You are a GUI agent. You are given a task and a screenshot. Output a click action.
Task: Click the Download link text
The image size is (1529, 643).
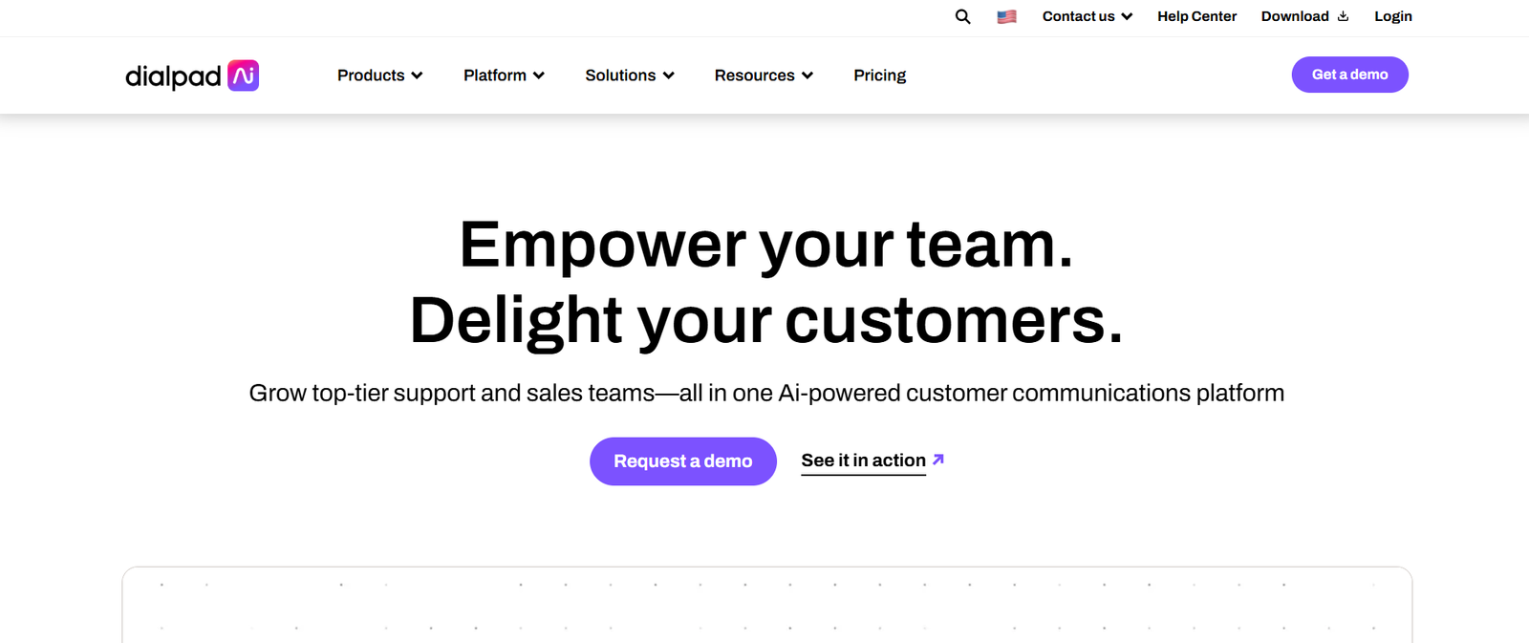coord(1294,16)
